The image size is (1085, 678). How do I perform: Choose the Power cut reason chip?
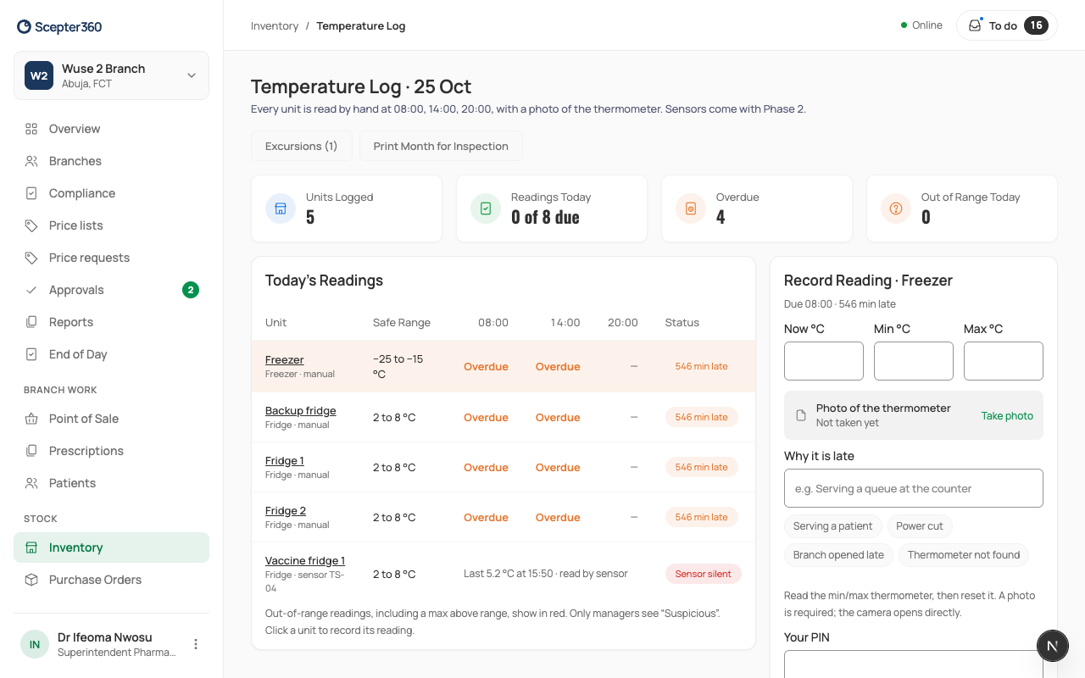(x=920, y=526)
